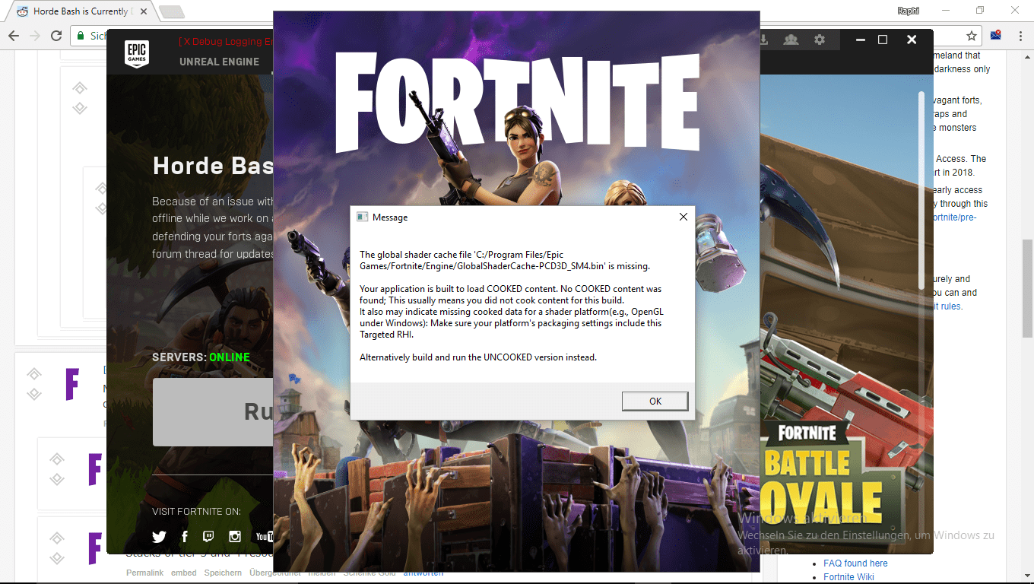The width and height of the screenshot is (1034, 584).
Task: Click the Chrome page scrollbar thumb
Action: (1027, 289)
